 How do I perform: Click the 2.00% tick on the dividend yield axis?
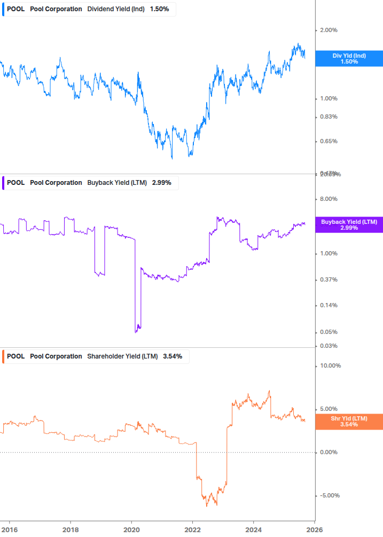coord(329,30)
